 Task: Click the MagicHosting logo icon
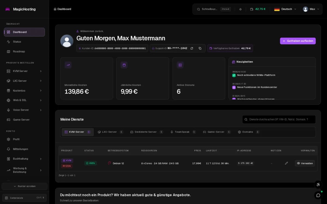coord(8,9)
